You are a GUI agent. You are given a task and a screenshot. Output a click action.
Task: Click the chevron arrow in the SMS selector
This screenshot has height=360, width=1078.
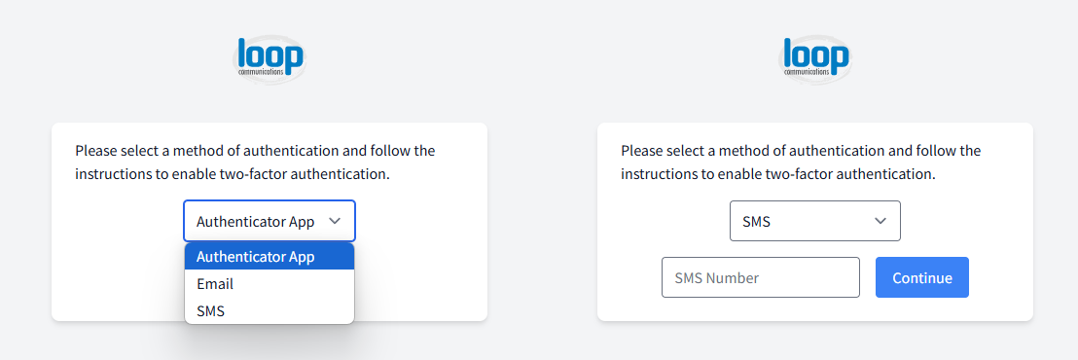coord(880,221)
